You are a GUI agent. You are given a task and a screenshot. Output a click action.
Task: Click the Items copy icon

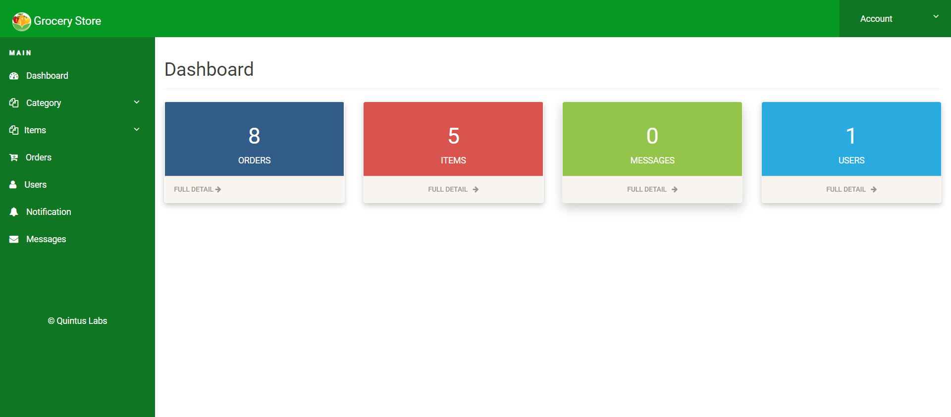pos(14,130)
